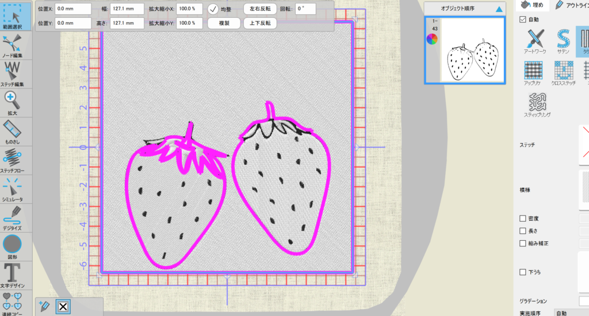Enable the 縮み補正 pull compensation checkbox
This screenshot has width=589, height=316.
tap(522, 243)
